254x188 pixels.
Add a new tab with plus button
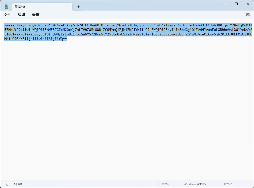click(x=78, y=7)
